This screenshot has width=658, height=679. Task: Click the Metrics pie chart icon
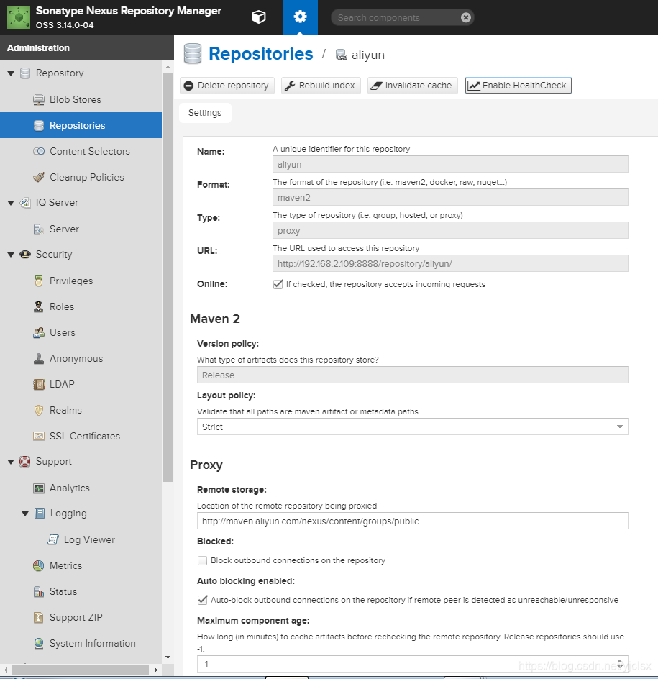point(39,565)
